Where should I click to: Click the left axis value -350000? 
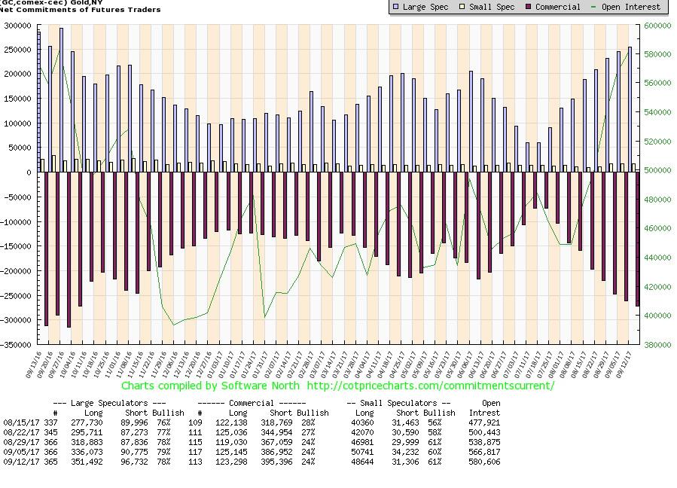pos(16,345)
